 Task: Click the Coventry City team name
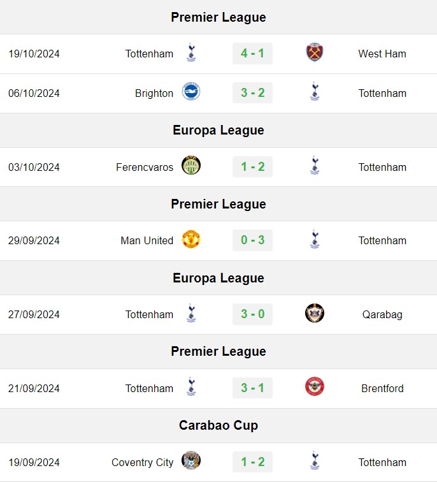point(143,462)
